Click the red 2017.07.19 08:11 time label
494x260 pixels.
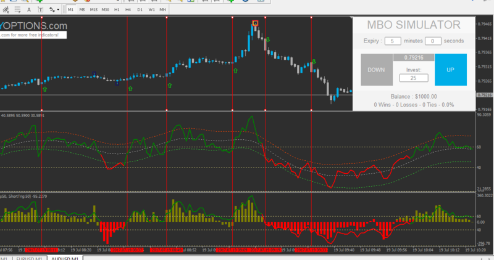(41, 250)
